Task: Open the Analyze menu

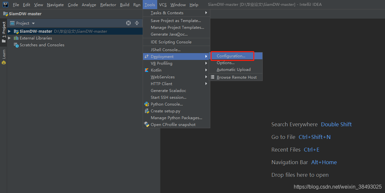Action: tap(89, 5)
